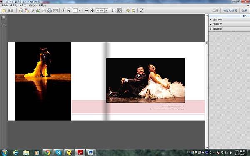This screenshot has width=250, height=156.
Task: Click the 開啟 open file button
Action: point(8,10)
